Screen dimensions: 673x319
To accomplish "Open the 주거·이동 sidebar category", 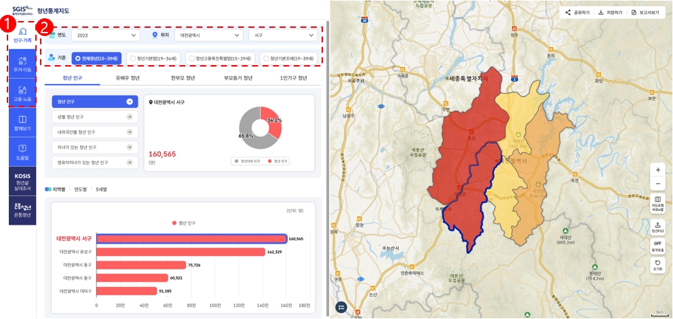I will 22,64.
